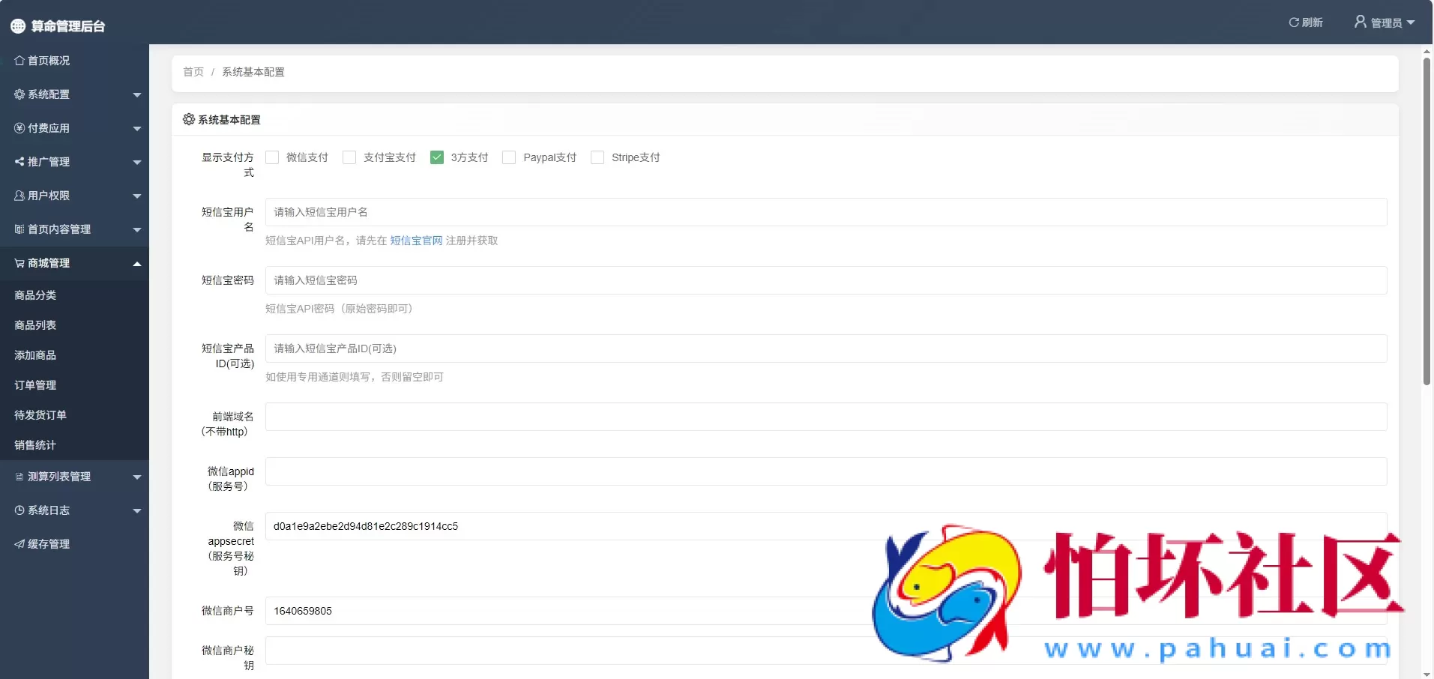Collapse the 商城管理 menu arrow
Screen dimensions: 1434x679
coord(137,264)
